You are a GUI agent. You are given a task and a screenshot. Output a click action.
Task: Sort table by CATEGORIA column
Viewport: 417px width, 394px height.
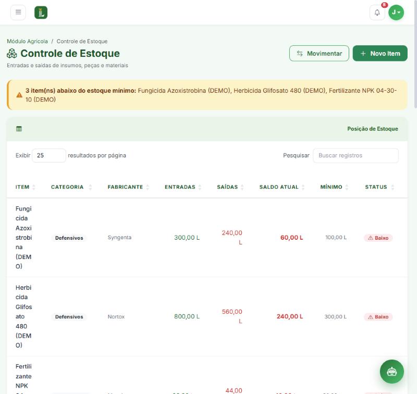[71, 187]
